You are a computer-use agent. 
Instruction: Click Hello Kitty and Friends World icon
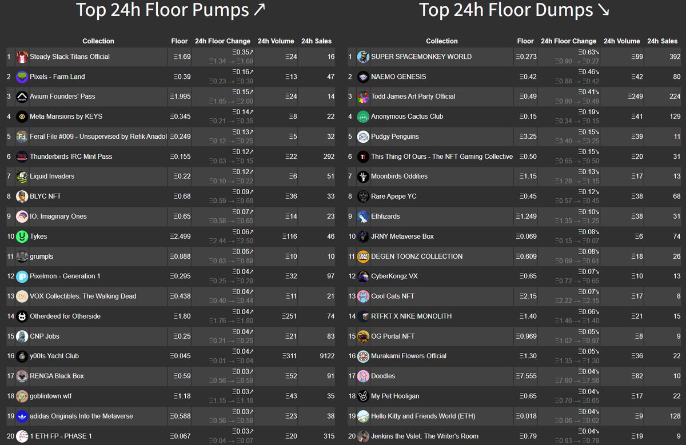click(363, 416)
